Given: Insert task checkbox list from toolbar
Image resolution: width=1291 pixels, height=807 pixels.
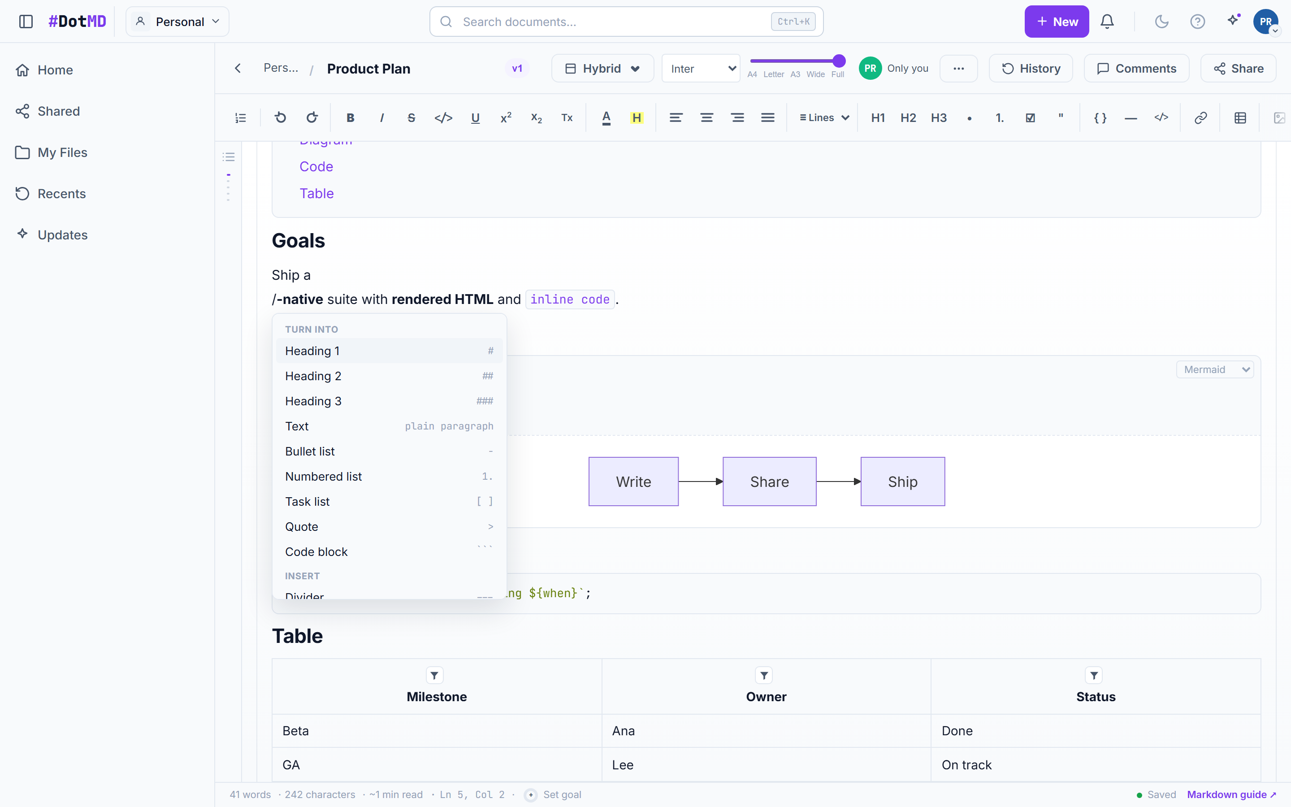Looking at the screenshot, I should (x=1030, y=117).
